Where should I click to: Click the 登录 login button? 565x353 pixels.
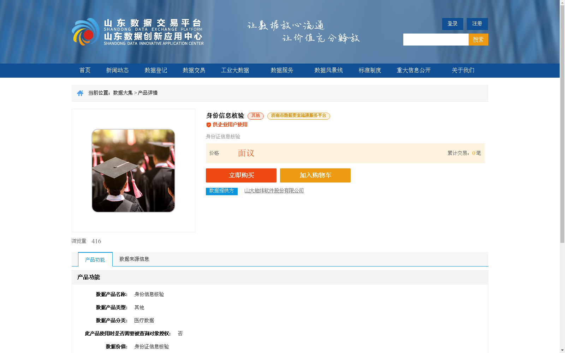point(453,24)
